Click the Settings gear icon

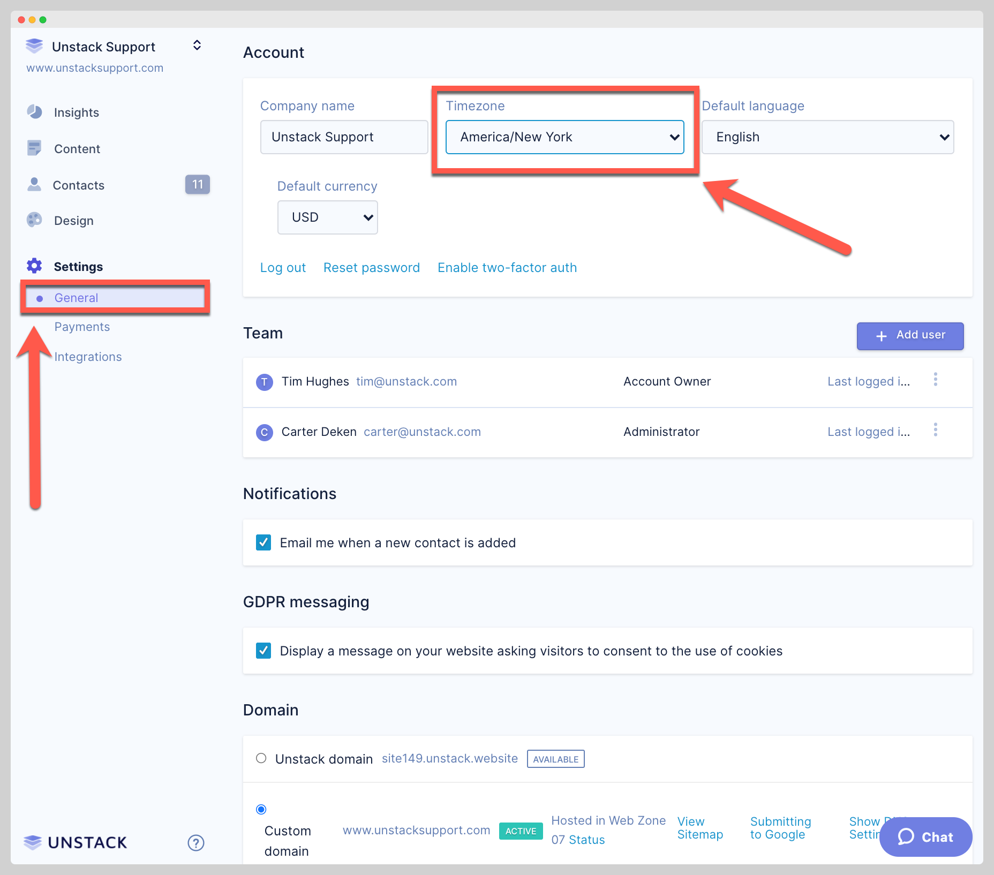coord(34,266)
